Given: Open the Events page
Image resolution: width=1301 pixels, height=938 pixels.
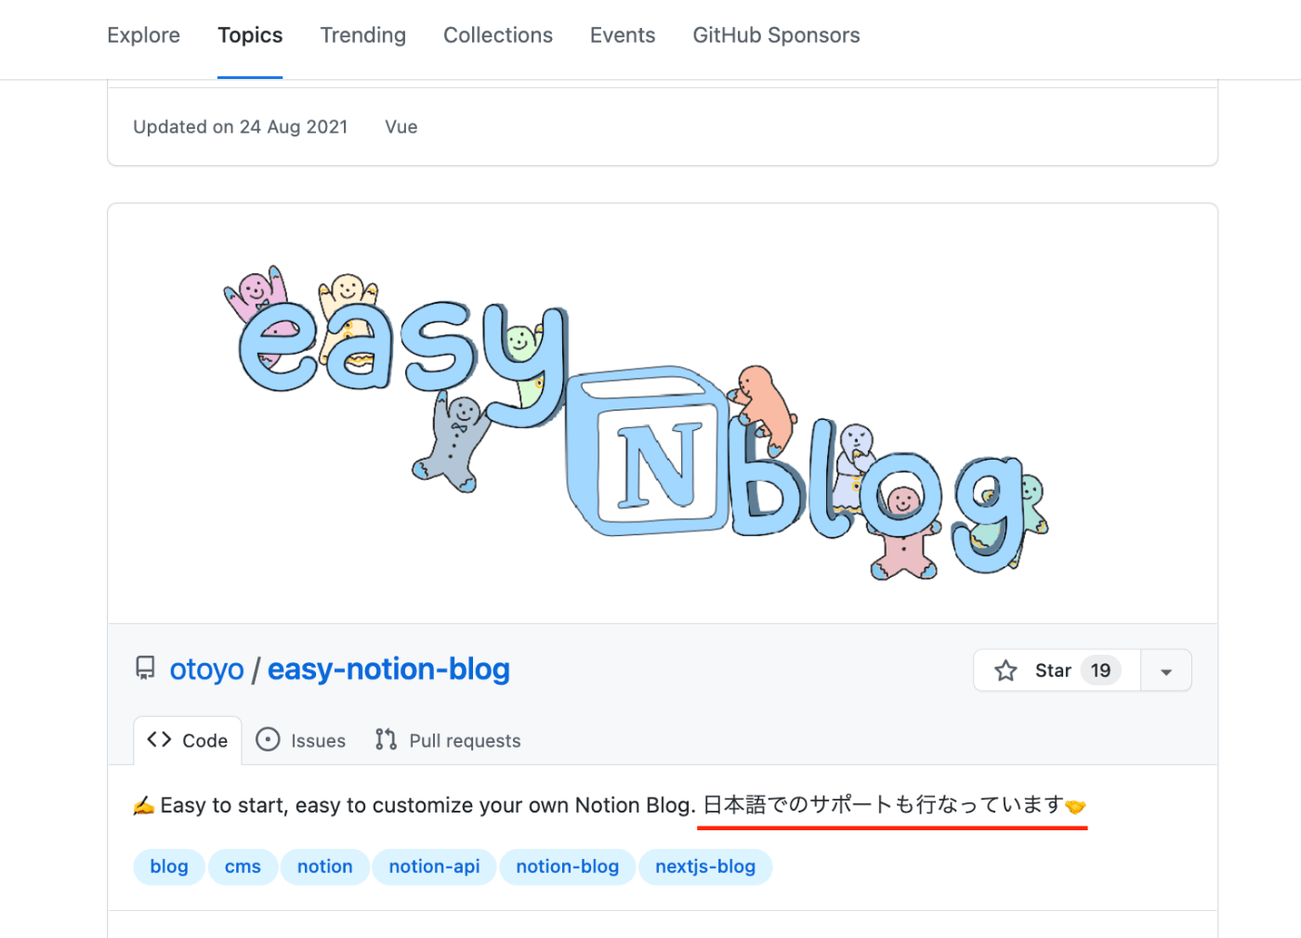Looking at the screenshot, I should [x=623, y=35].
